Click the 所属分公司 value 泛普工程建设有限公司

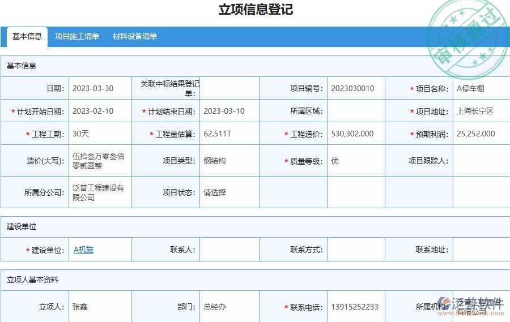point(98,192)
